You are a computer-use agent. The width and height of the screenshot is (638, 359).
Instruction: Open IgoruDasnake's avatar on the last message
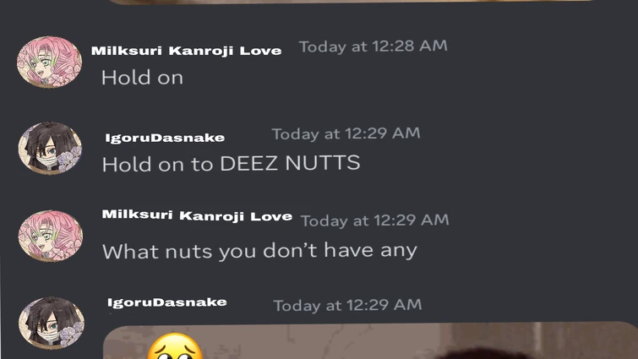[51, 323]
